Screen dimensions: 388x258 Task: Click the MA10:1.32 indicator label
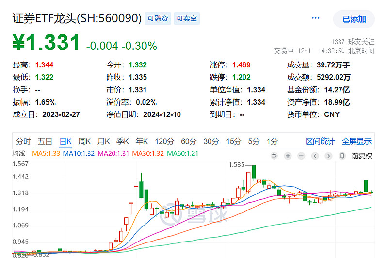coord(79,153)
